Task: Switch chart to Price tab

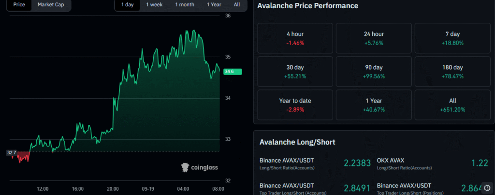Action: click(19, 5)
